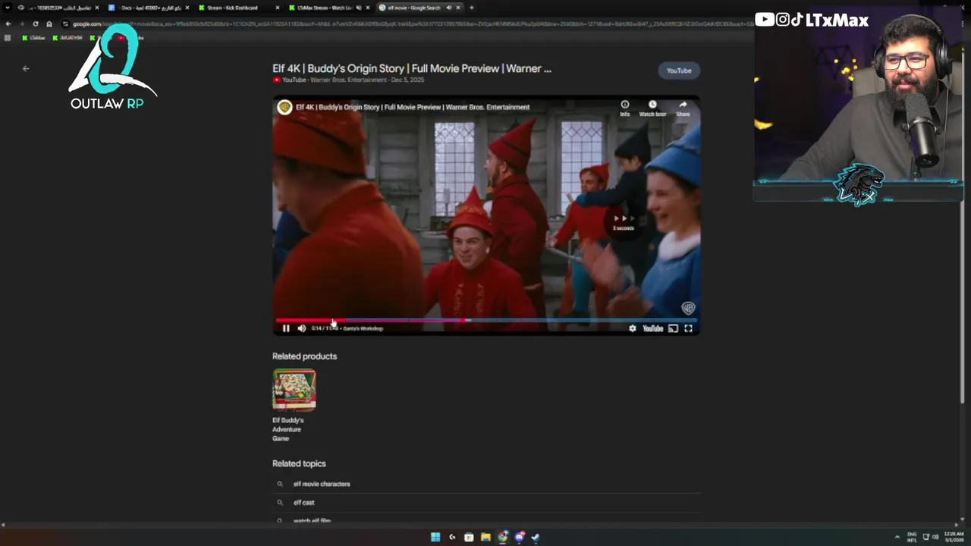
Task: Click Santa's Workshop chapter label
Action: (x=363, y=328)
